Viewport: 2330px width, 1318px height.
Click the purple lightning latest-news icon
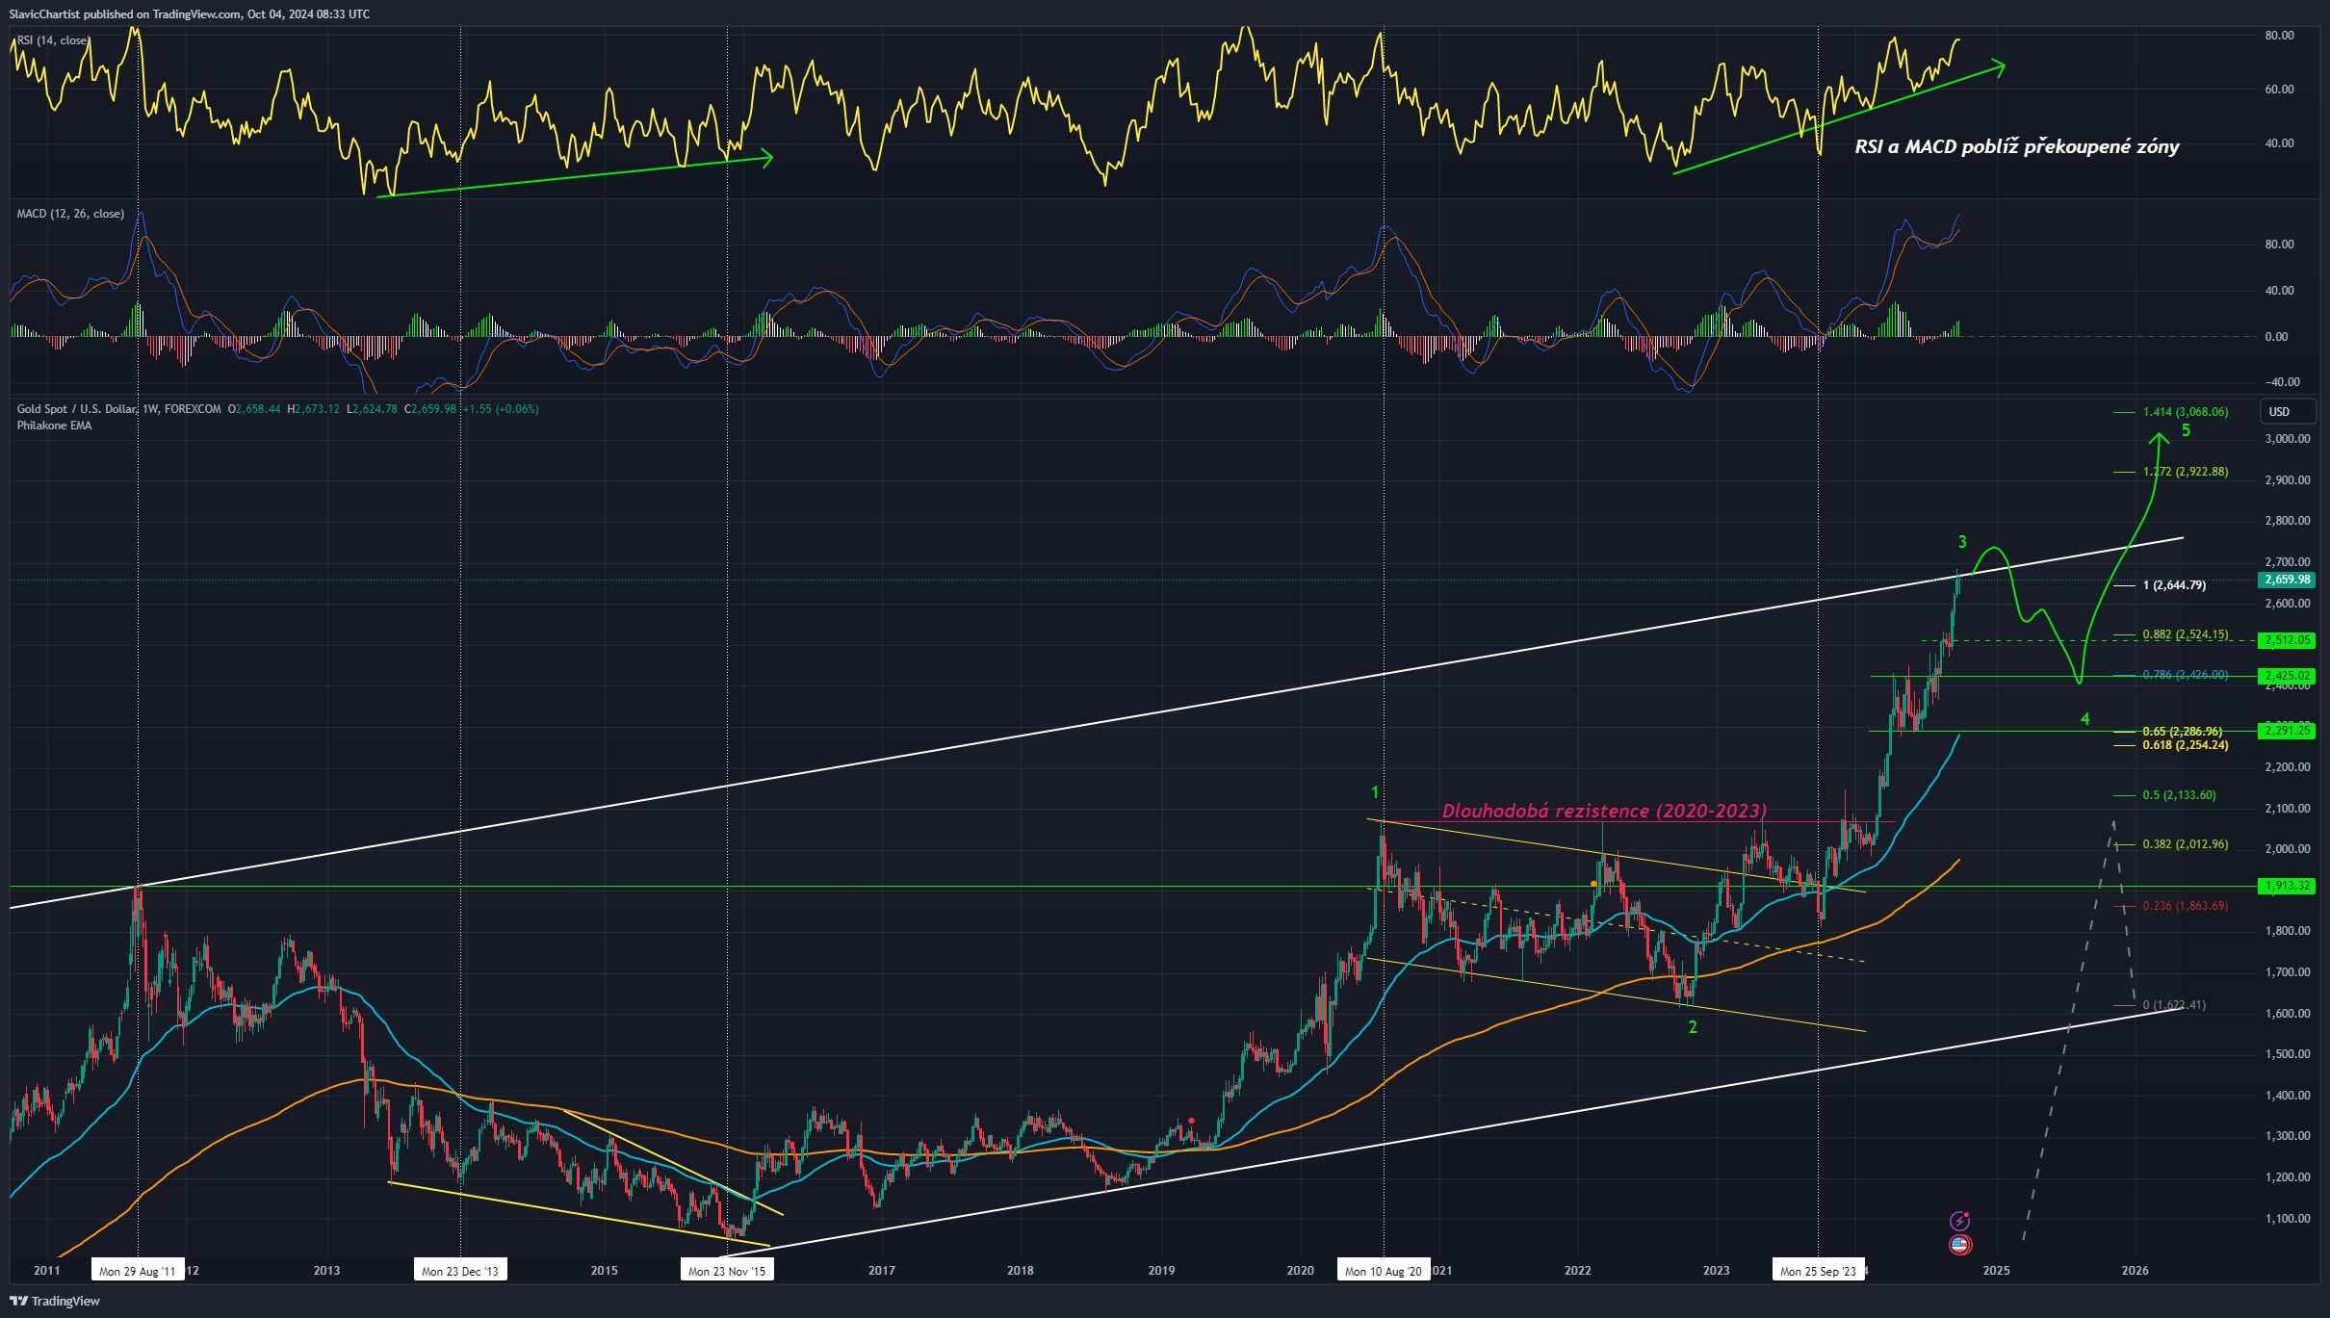(x=1959, y=1221)
